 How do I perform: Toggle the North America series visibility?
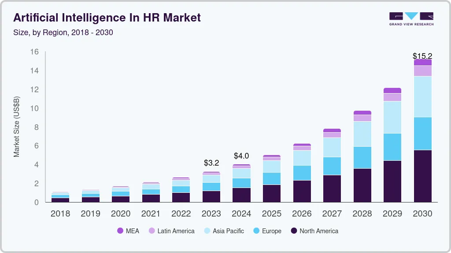click(294, 231)
